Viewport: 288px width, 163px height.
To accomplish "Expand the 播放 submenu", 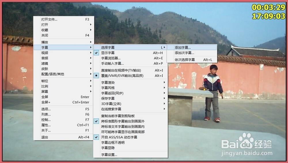I will click(64, 42).
